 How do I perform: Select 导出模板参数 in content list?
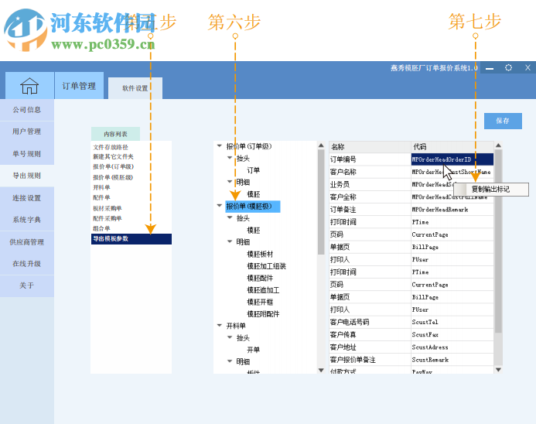[131, 239]
